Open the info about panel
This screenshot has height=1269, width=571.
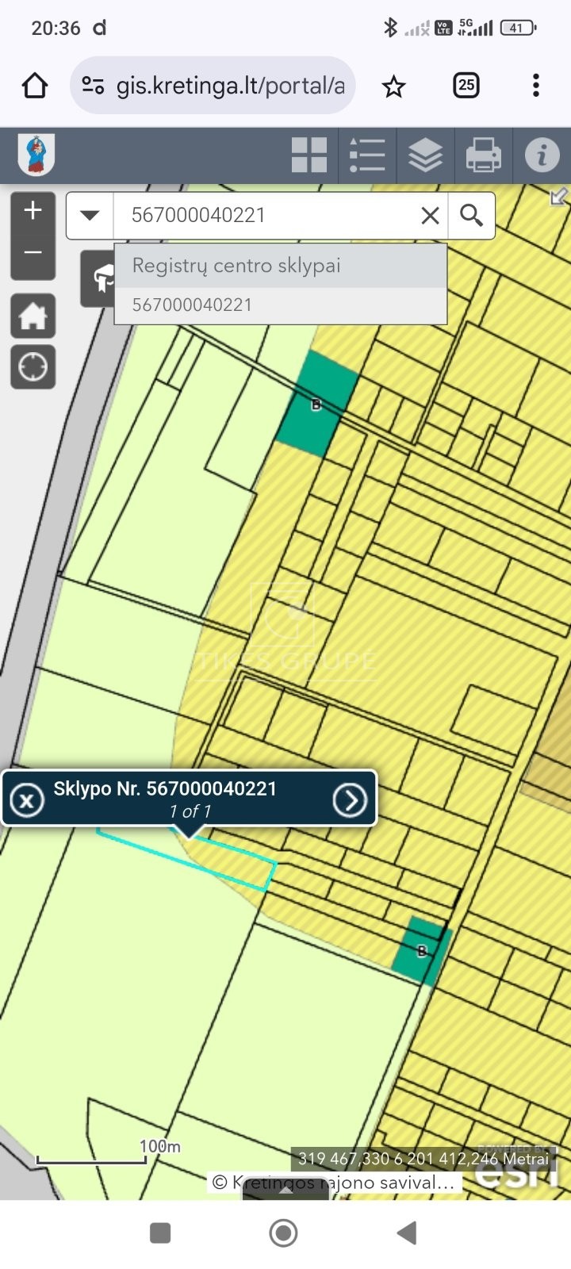[x=542, y=155]
